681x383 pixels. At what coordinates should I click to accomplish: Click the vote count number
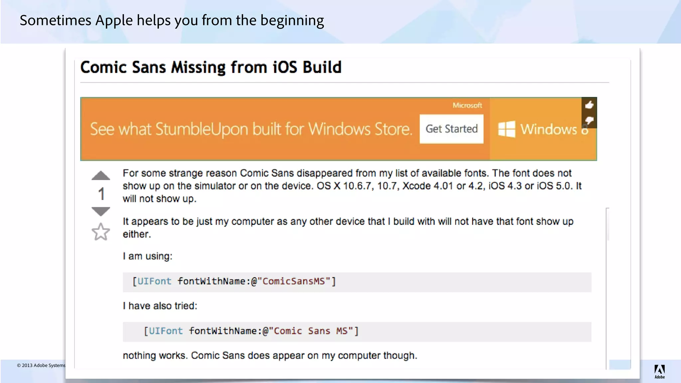(101, 194)
